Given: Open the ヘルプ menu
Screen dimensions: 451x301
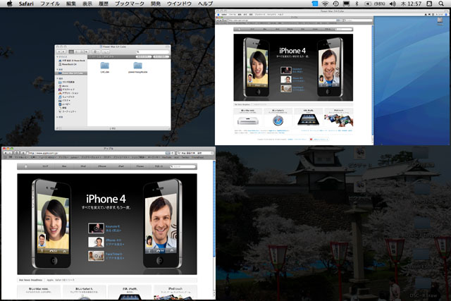Looking at the screenshot, I should 205,4.
